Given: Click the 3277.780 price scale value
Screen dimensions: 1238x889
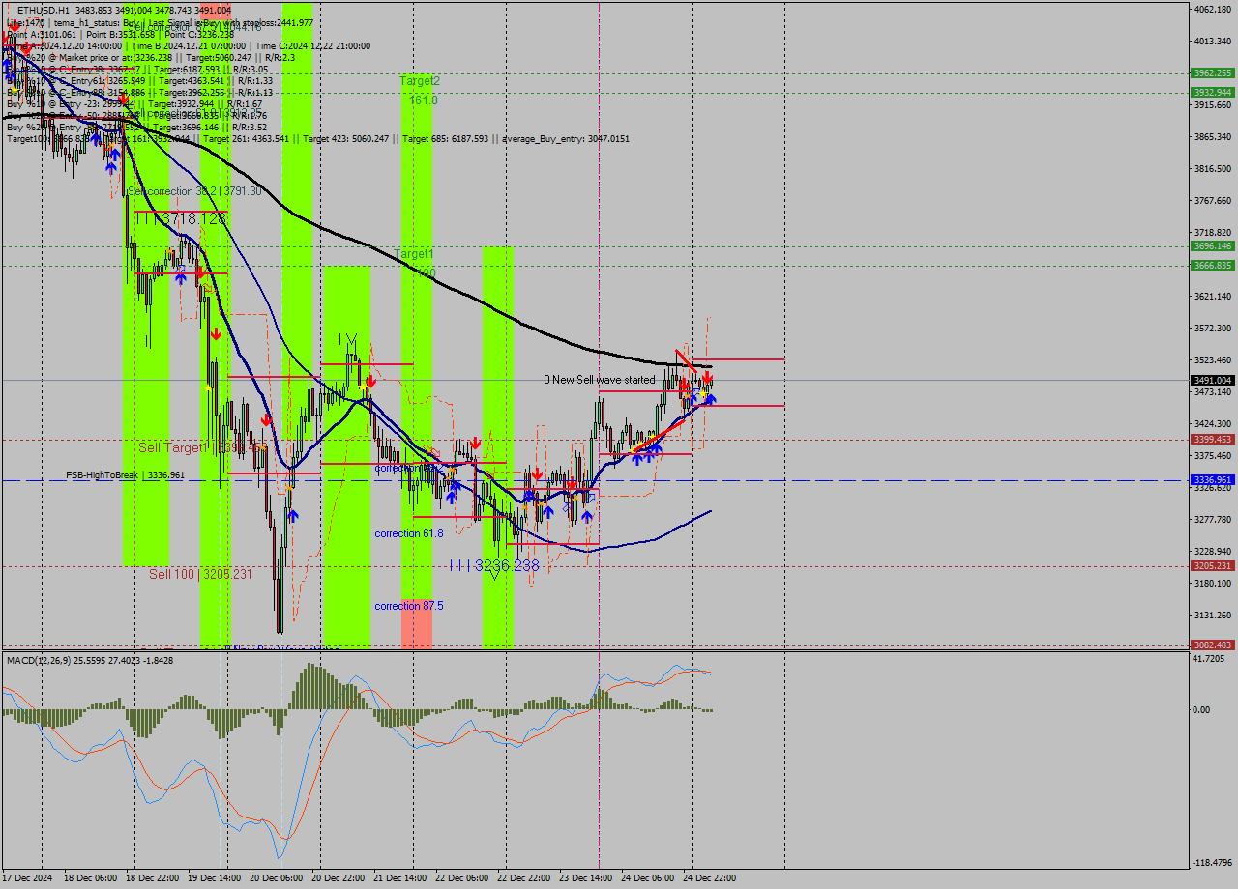Looking at the screenshot, I should [1213, 519].
